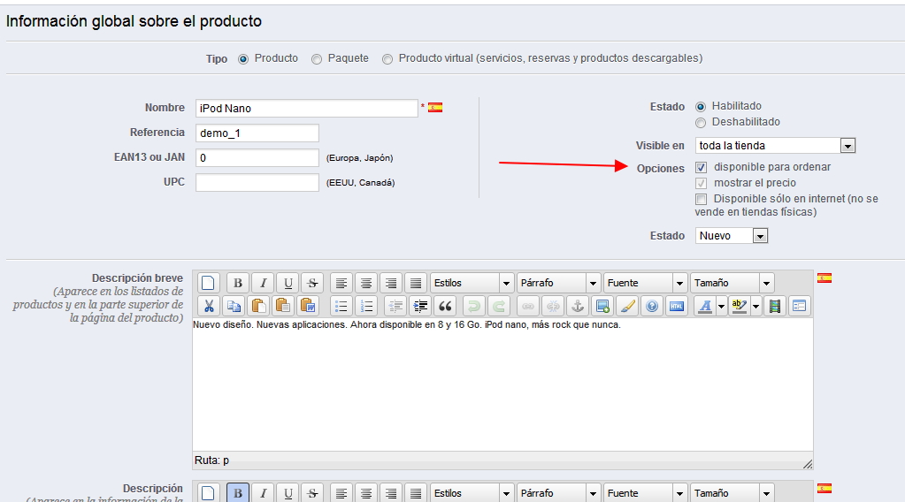Screen dimensions: 905x502
Task: Click the Cleanup messy code brush icon
Action: 627,306
